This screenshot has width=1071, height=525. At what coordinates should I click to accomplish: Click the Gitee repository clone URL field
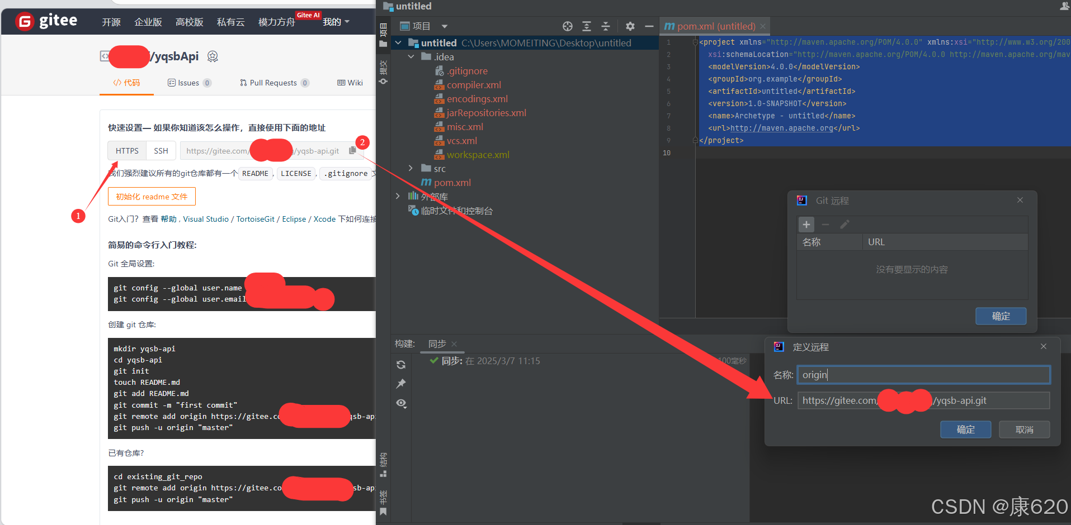[263, 151]
